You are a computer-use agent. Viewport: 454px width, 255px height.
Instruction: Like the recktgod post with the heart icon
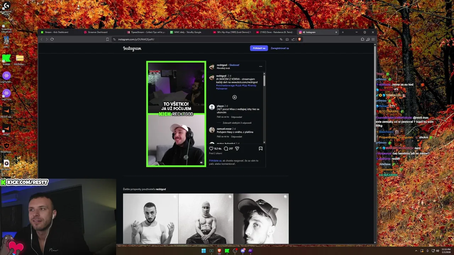point(211,149)
